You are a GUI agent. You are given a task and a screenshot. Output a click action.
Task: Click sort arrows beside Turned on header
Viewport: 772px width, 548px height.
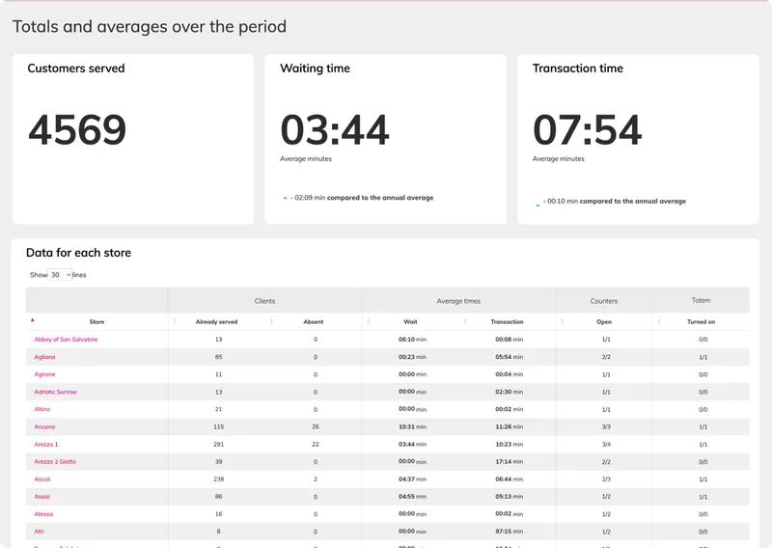[659, 321]
